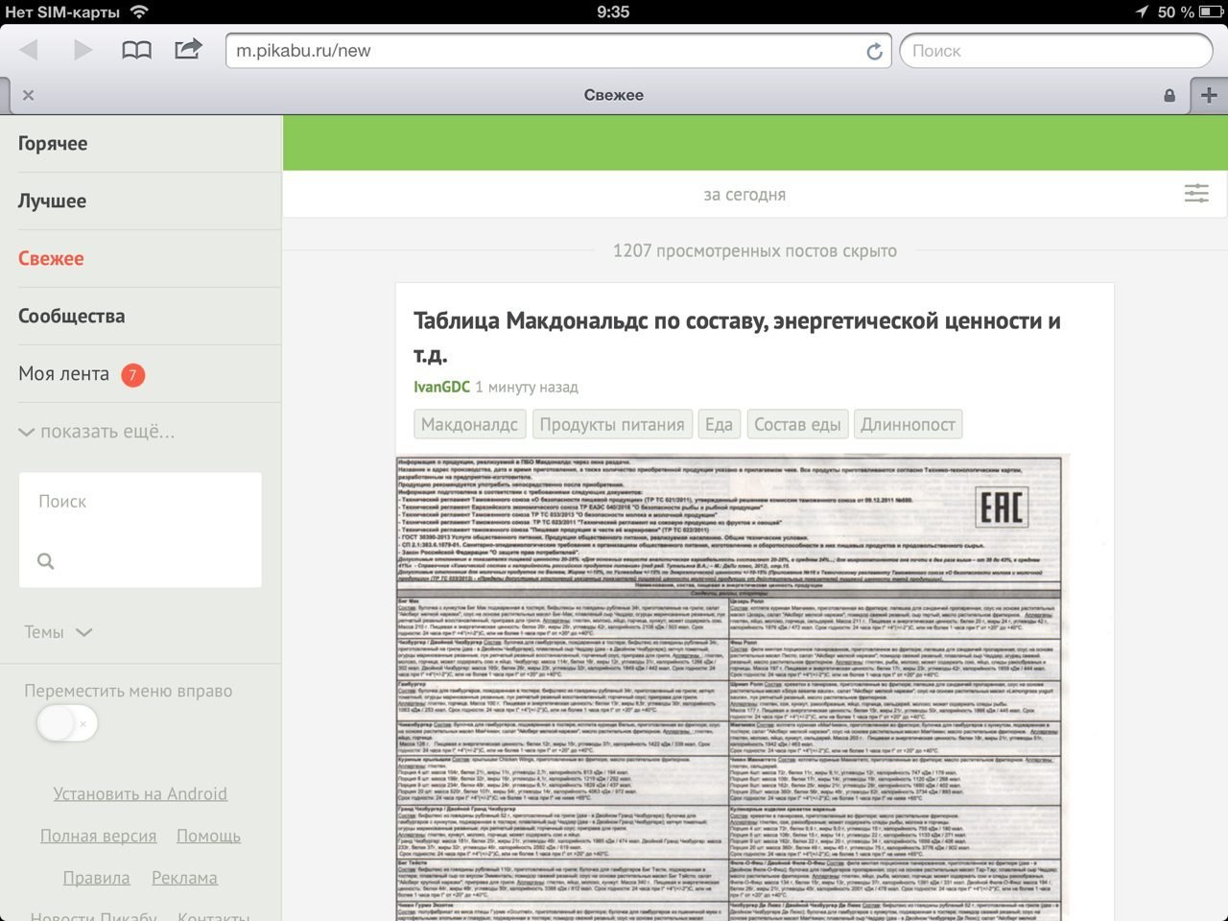Tap the m.pikabu.ru/new address bar
The width and height of the screenshot is (1228, 921).
click(558, 51)
